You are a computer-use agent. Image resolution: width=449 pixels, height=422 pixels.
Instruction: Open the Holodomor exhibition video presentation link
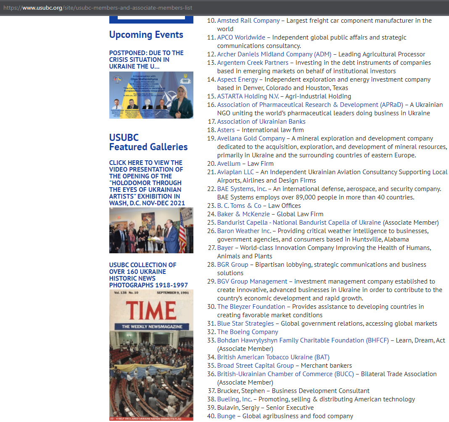click(147, 183)
